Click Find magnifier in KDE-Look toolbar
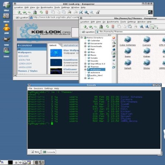Image resolution: width=165 pixels, height=165 pixels. (x=81, y=12)
